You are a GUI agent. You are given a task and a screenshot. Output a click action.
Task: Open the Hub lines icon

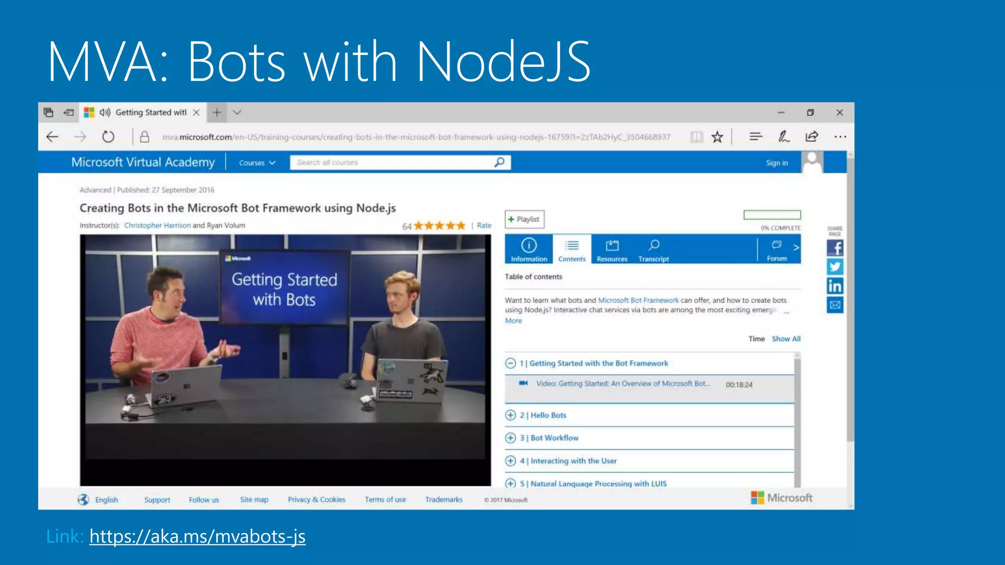(x=756, y=136)
